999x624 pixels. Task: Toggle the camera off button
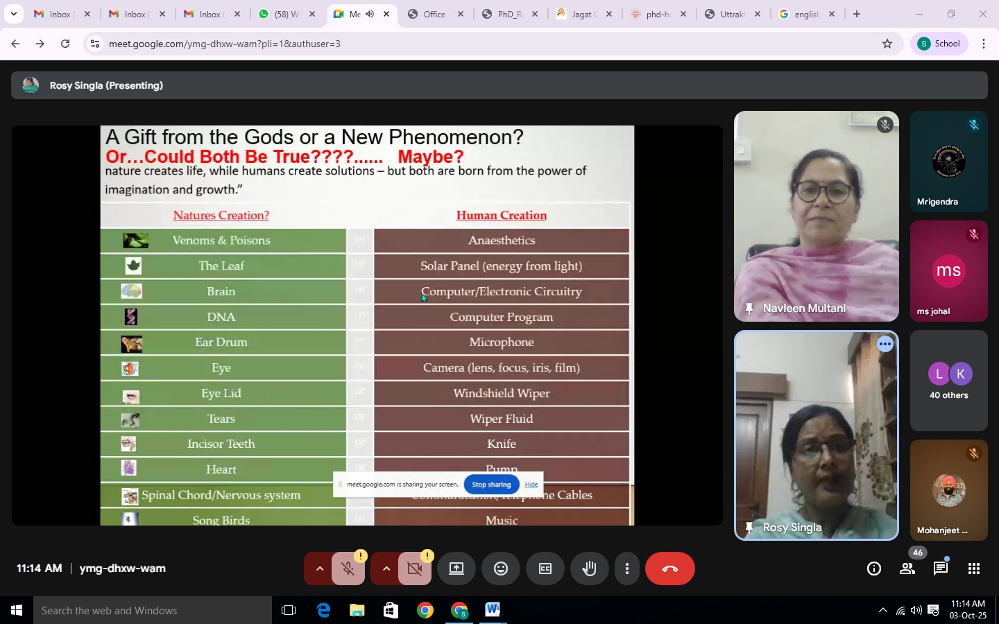[415, 569]
